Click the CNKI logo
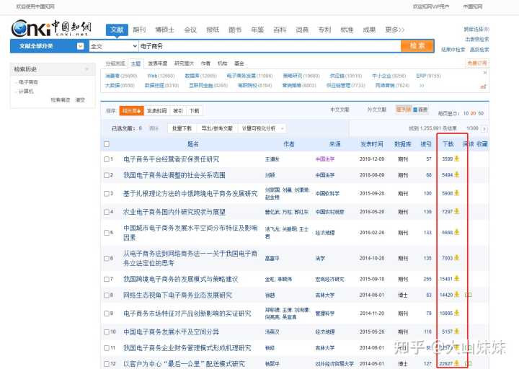The height and width of the screenshot is (369, 519). pyautogui.click(x=51, y=28)
